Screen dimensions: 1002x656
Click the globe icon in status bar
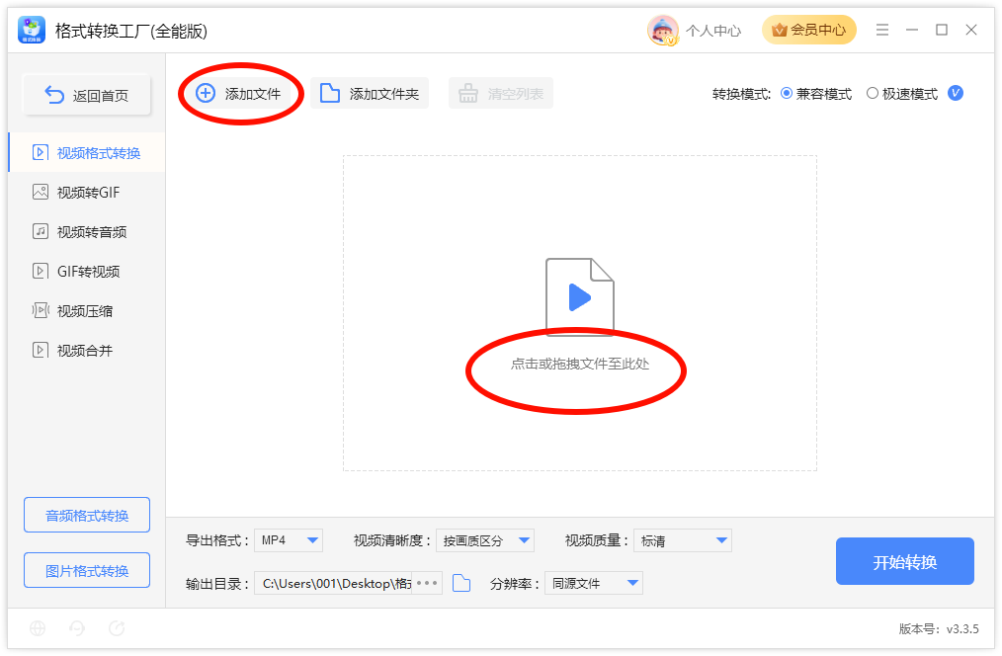click(x=38, y=628)
